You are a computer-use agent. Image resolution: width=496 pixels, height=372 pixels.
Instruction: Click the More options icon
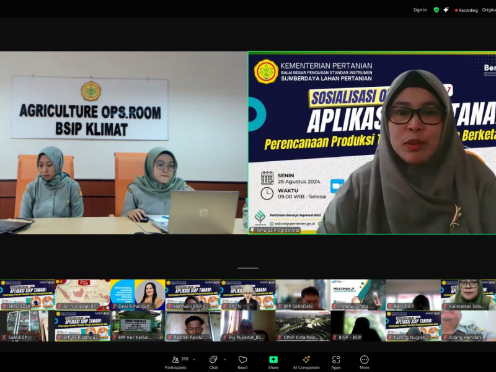(x=365, y=361)
